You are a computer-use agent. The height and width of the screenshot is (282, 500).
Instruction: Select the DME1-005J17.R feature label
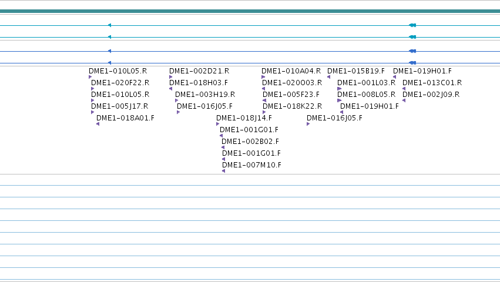point(120,106)
